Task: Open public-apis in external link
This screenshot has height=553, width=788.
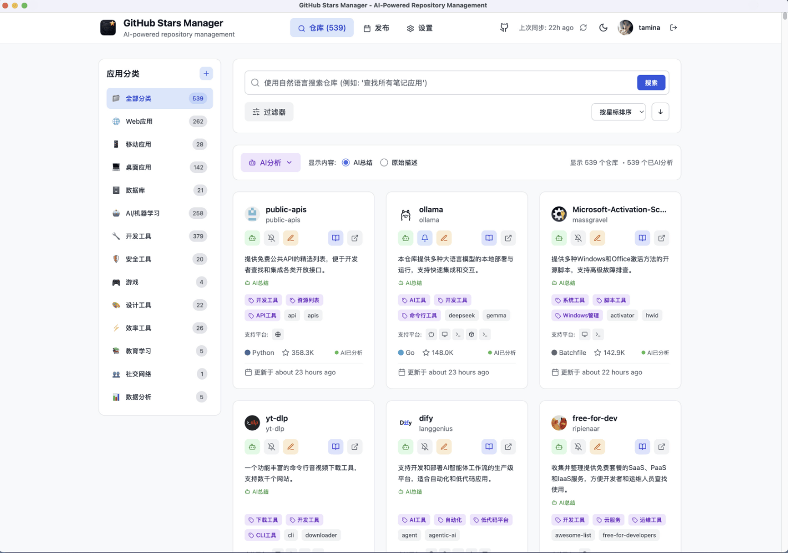Action: pyautogui.click(x=355, y=238)
